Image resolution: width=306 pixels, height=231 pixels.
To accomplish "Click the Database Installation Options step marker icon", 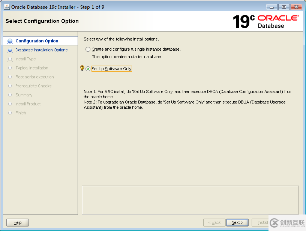I will pos(10,50).
